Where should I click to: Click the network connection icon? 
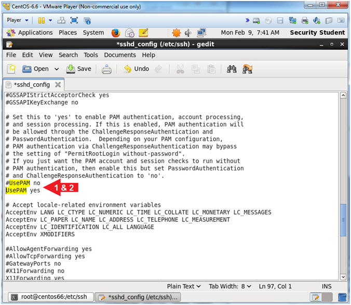201,33
